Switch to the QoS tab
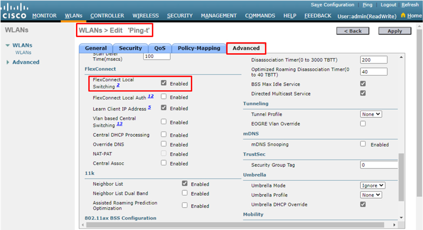The height and width of the screenshot is (230, 423). [x=160, y=48]
